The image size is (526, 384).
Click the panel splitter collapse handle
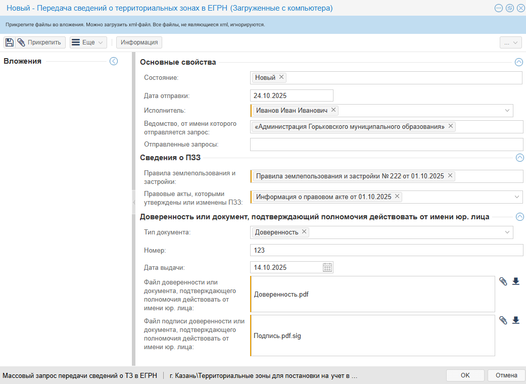pos(133,202)
